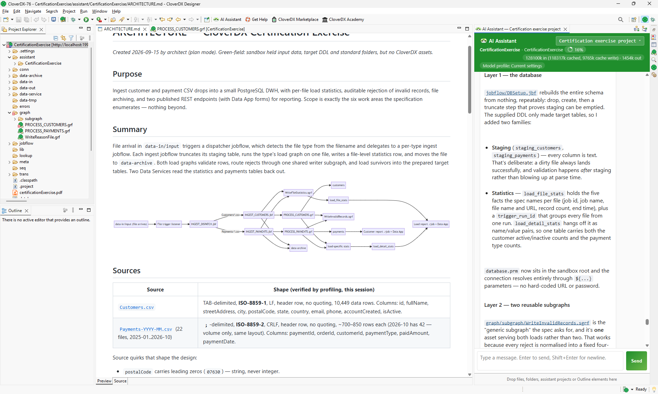Switch to the CloverDX perspective icon
This screenshot has width=658, height=394.
[x=645, y=19]
